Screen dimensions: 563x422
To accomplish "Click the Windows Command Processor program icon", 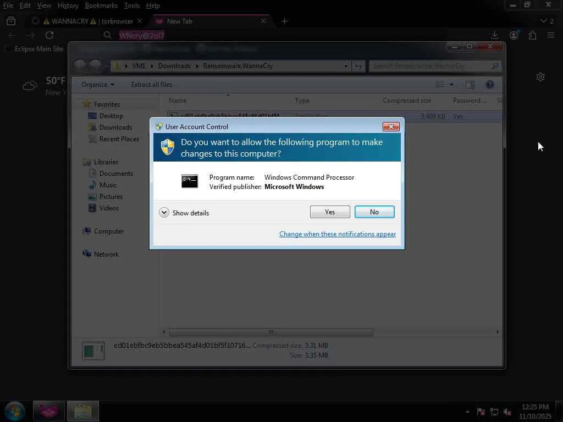I will pos(190,181).
